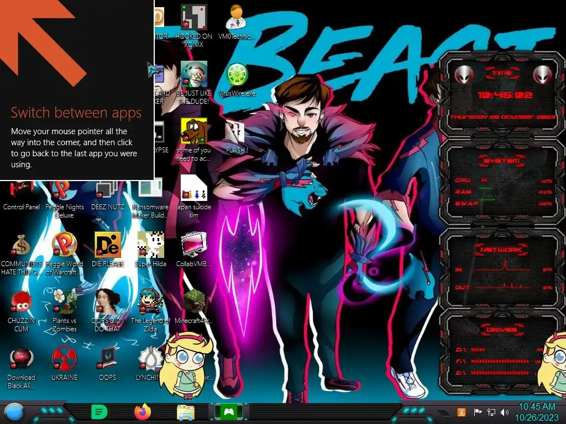Open the FLASH ! desktop icon
The image size is (566, 424).
[237, 136]
